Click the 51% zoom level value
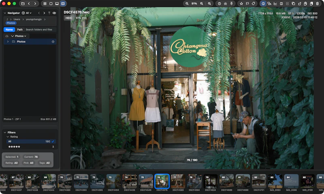 point(194,4)
